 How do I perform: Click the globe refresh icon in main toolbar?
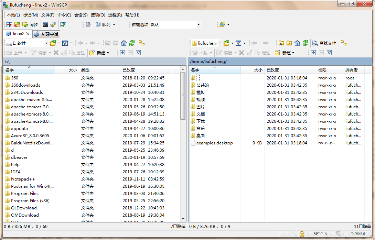[x=222, y=25]
